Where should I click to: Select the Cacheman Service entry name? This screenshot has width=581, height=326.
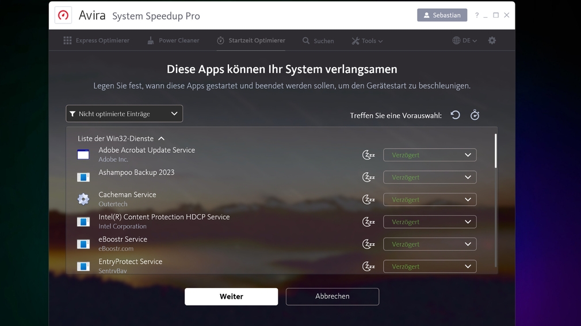tap(127, 195)
